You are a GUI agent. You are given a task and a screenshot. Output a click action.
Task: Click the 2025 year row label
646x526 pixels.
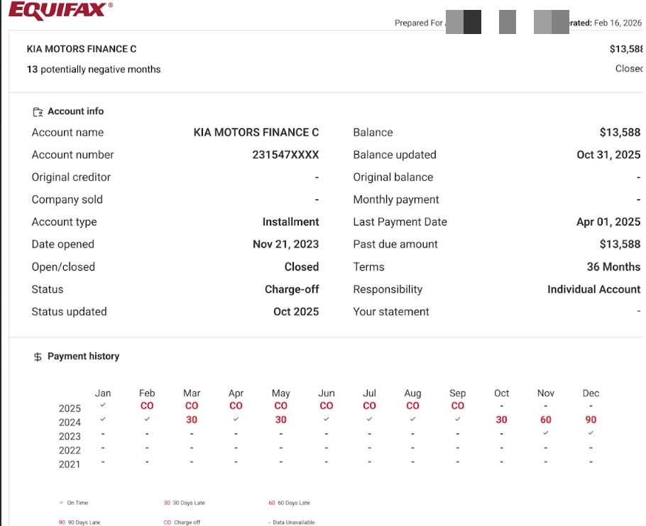(70, 408)
